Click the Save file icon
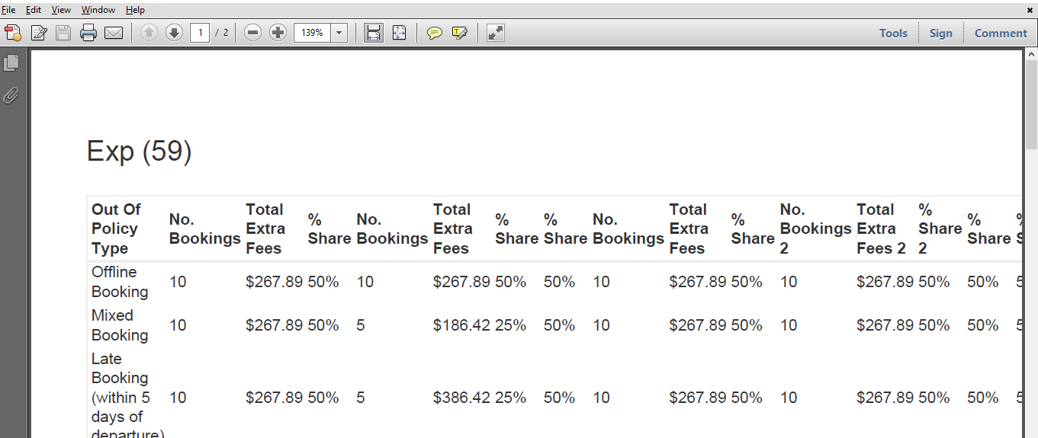The width and height of the screenshot is (1038, 438). 63,33
